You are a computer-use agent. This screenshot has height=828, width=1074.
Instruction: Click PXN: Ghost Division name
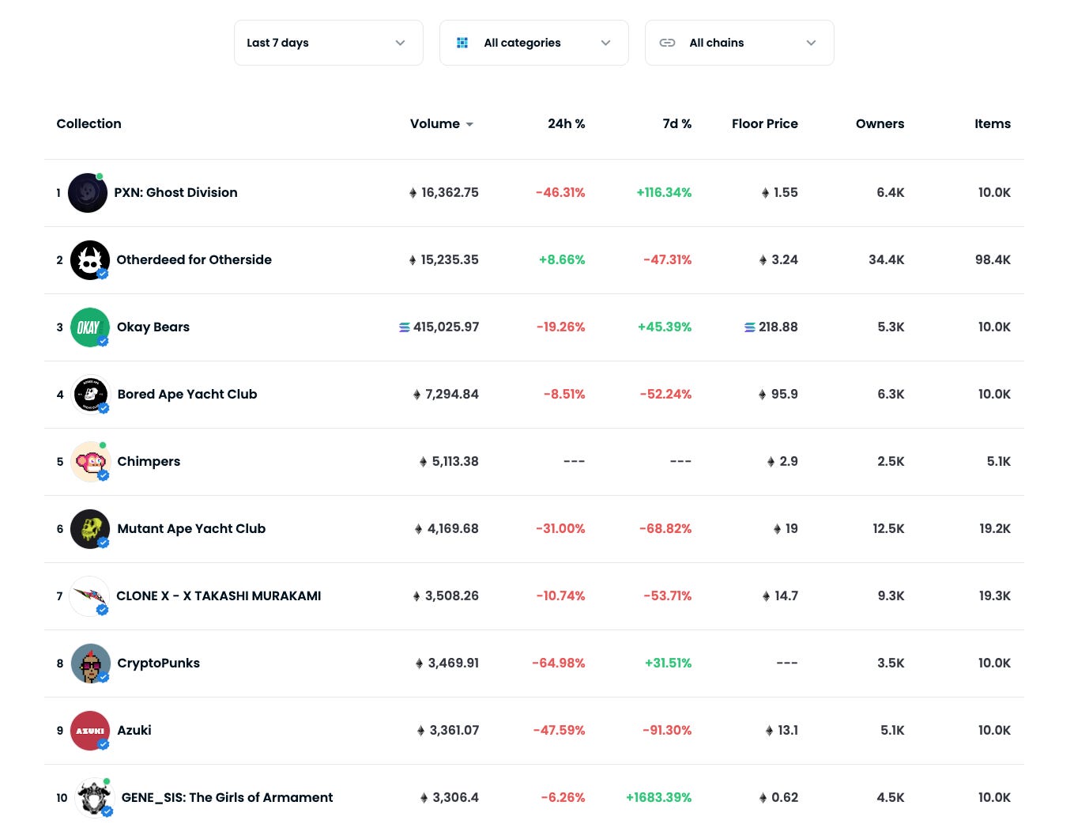175,192
